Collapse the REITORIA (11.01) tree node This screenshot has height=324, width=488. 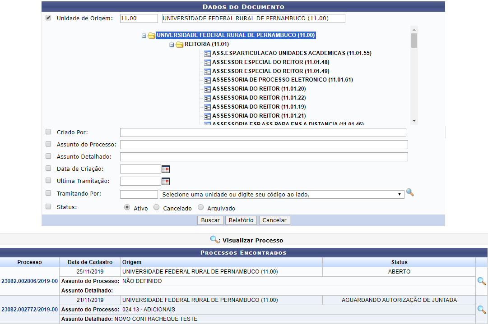[x=172, y=45]
